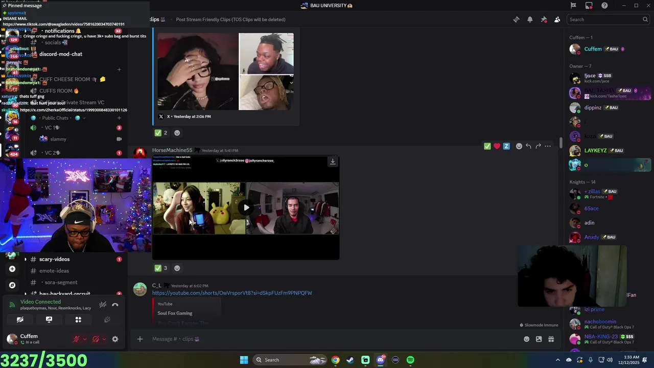Viewport: 654px width, 368px height.
Task: Open headphone output options arrow
Action: 104,339
